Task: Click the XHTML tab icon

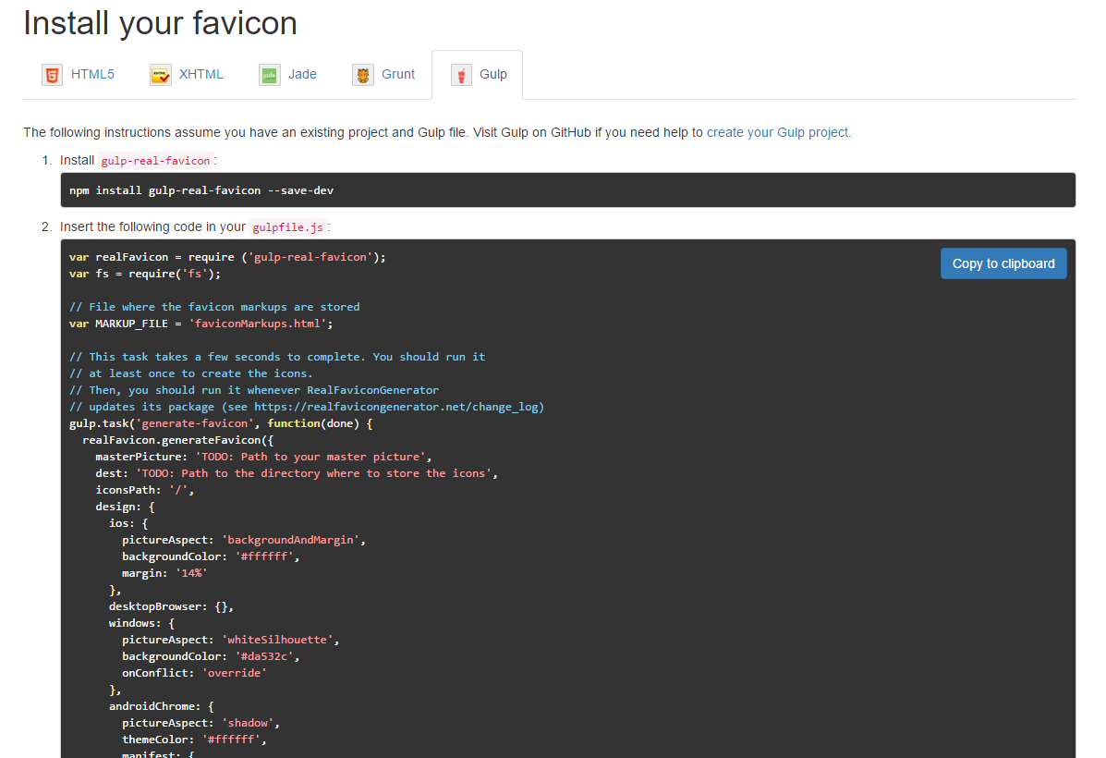Action: coord(161,75)
